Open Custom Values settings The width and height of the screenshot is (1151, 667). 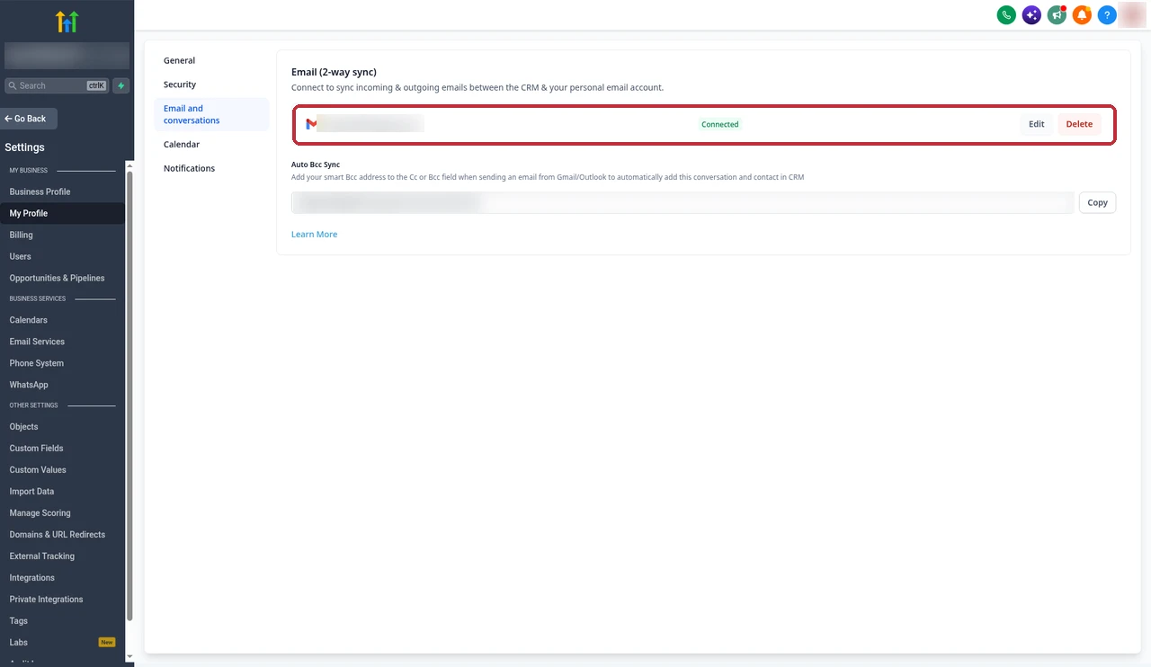pyautogui.click(x=38, y=470)
